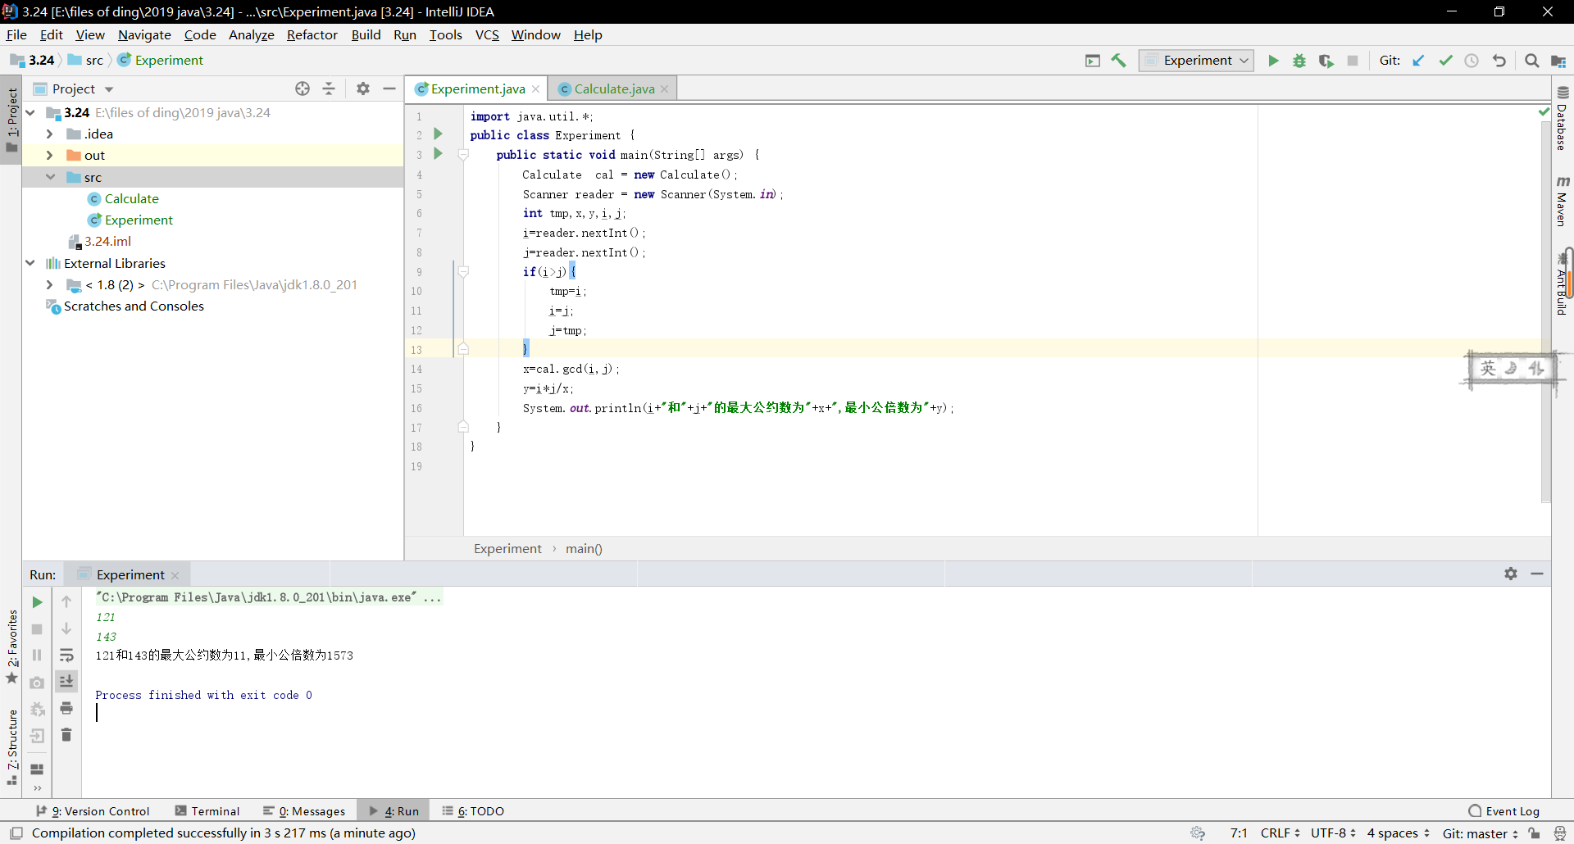Image resolution: width=1574 pixels, height=844 pixels.
Task: Click the up stack trace arrow in Run panel
Action: click(x=66, y=602)
